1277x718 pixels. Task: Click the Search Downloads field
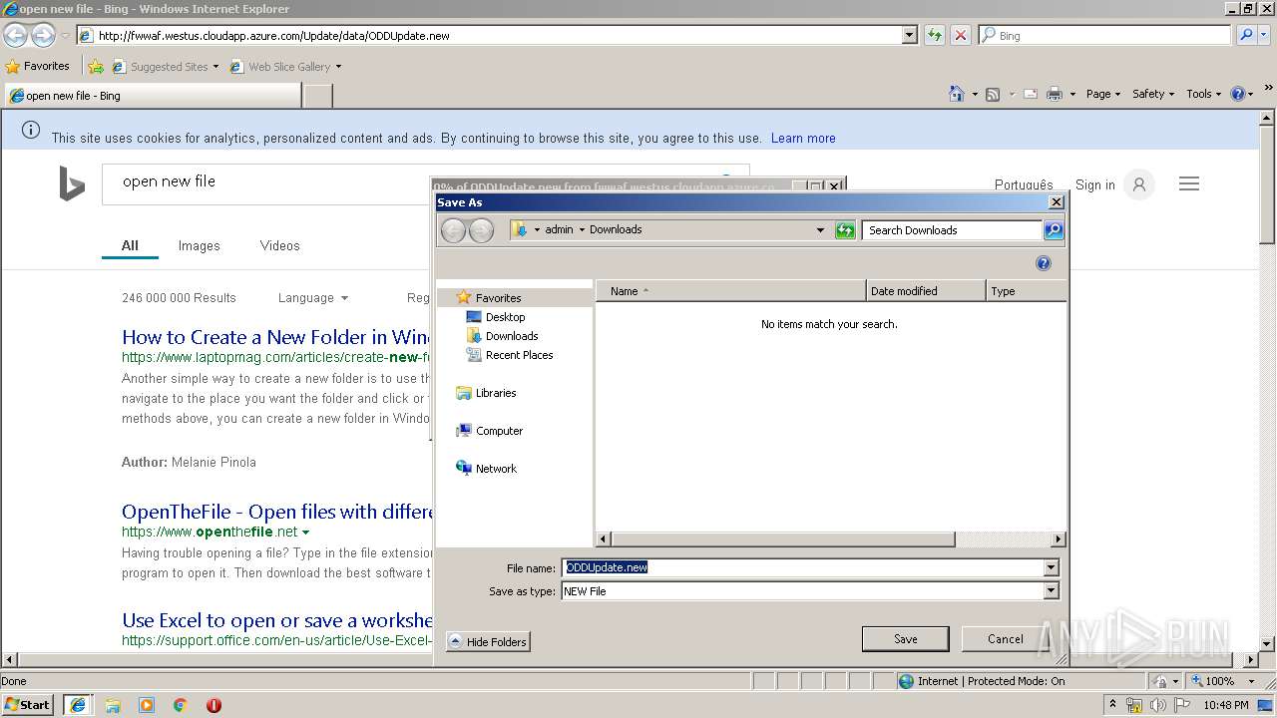tap(953, 230)
